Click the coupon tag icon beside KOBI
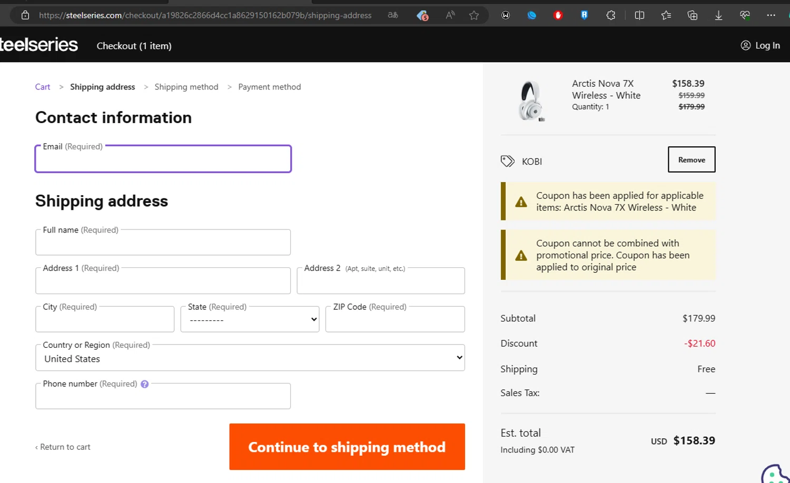This screenshot has height=483, width=790. tap(507, 161)
